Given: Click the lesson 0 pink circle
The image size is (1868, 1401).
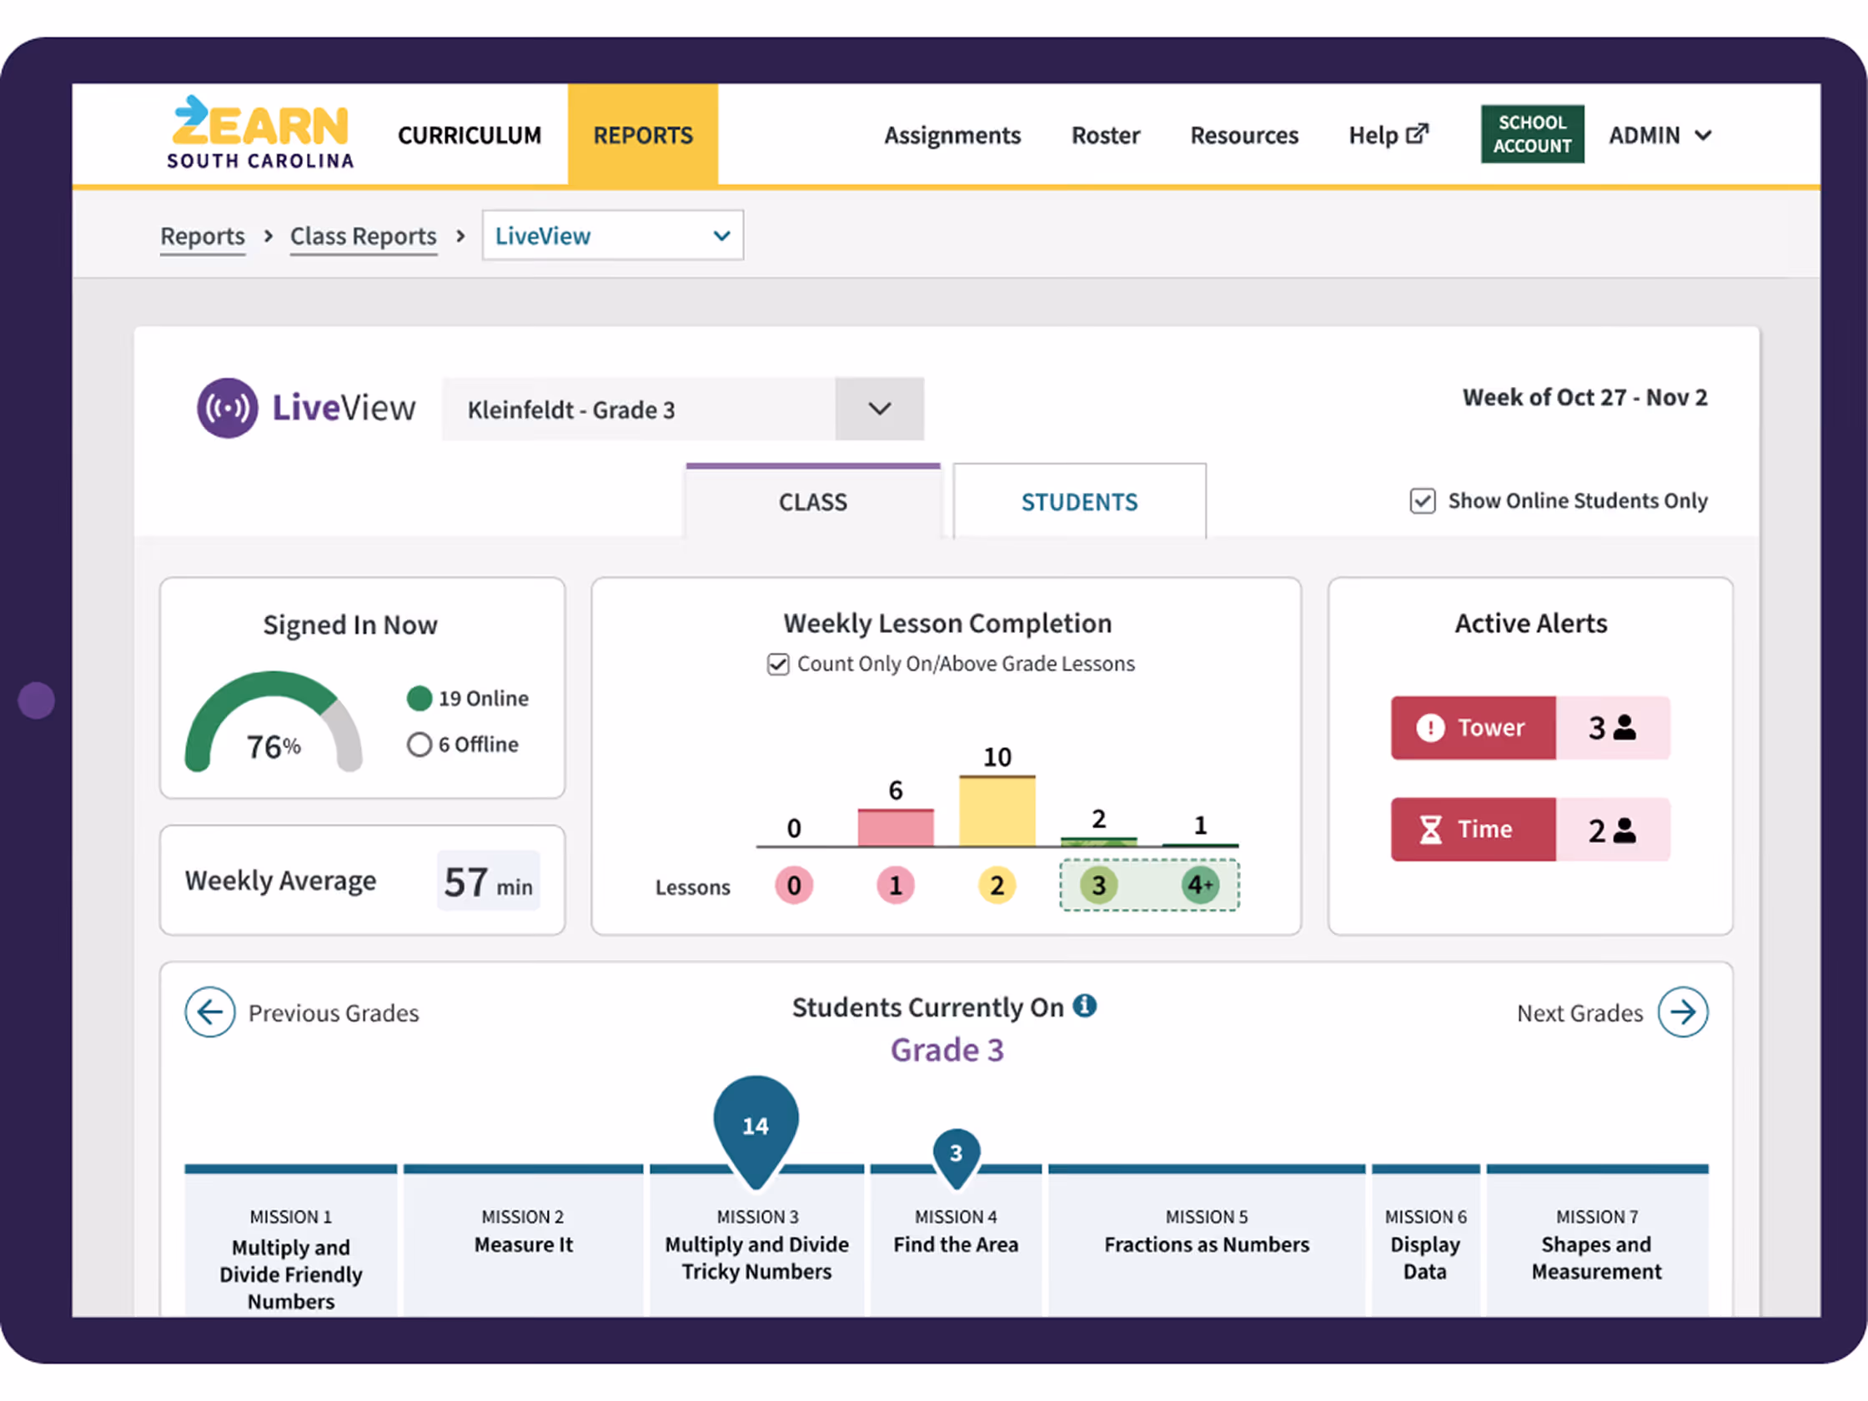Looking at the screenshot, I should (794, 885).
